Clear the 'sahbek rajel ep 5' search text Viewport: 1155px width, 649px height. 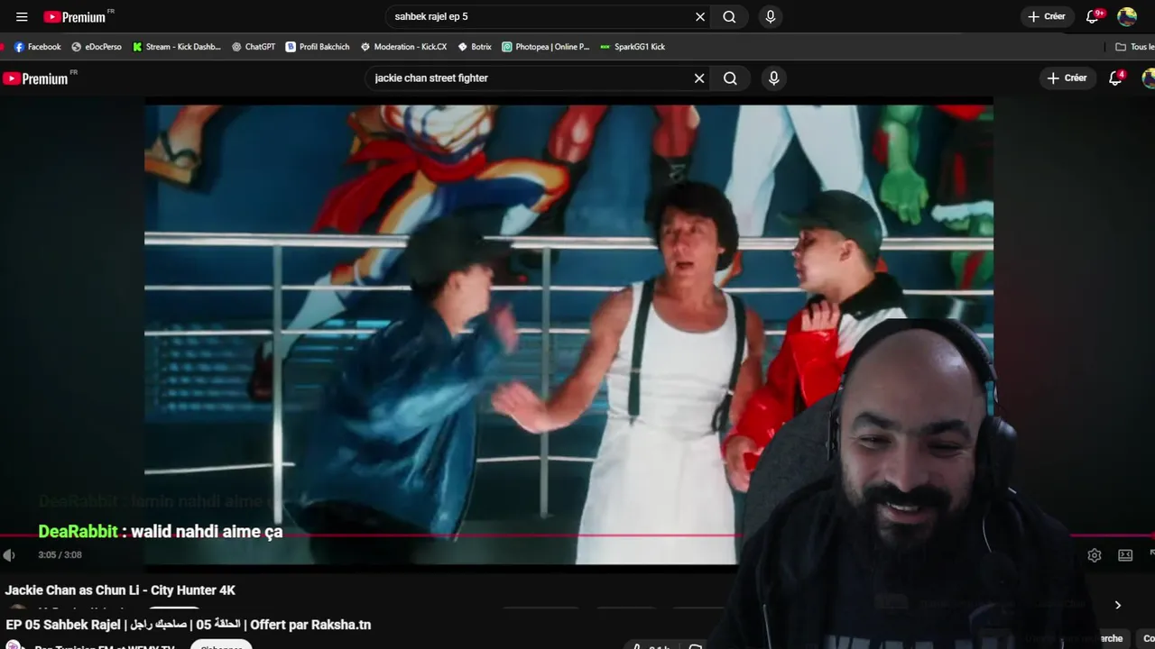(700, 16)
